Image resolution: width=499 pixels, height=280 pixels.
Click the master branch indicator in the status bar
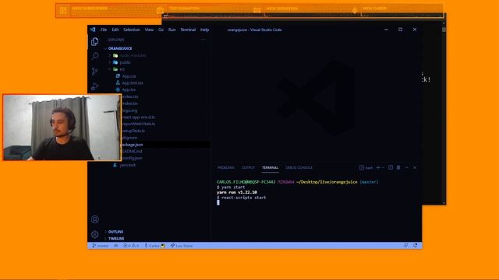[101, 246]
